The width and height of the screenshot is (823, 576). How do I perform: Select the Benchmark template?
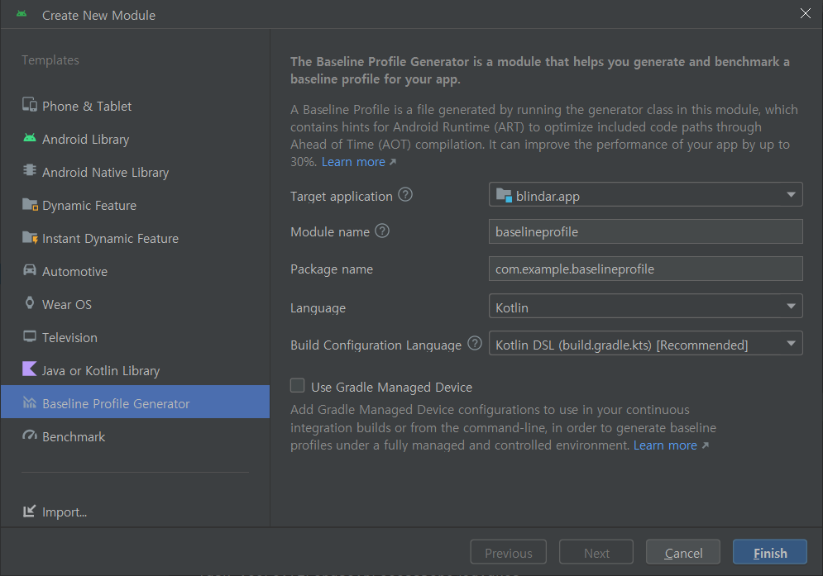136,436
